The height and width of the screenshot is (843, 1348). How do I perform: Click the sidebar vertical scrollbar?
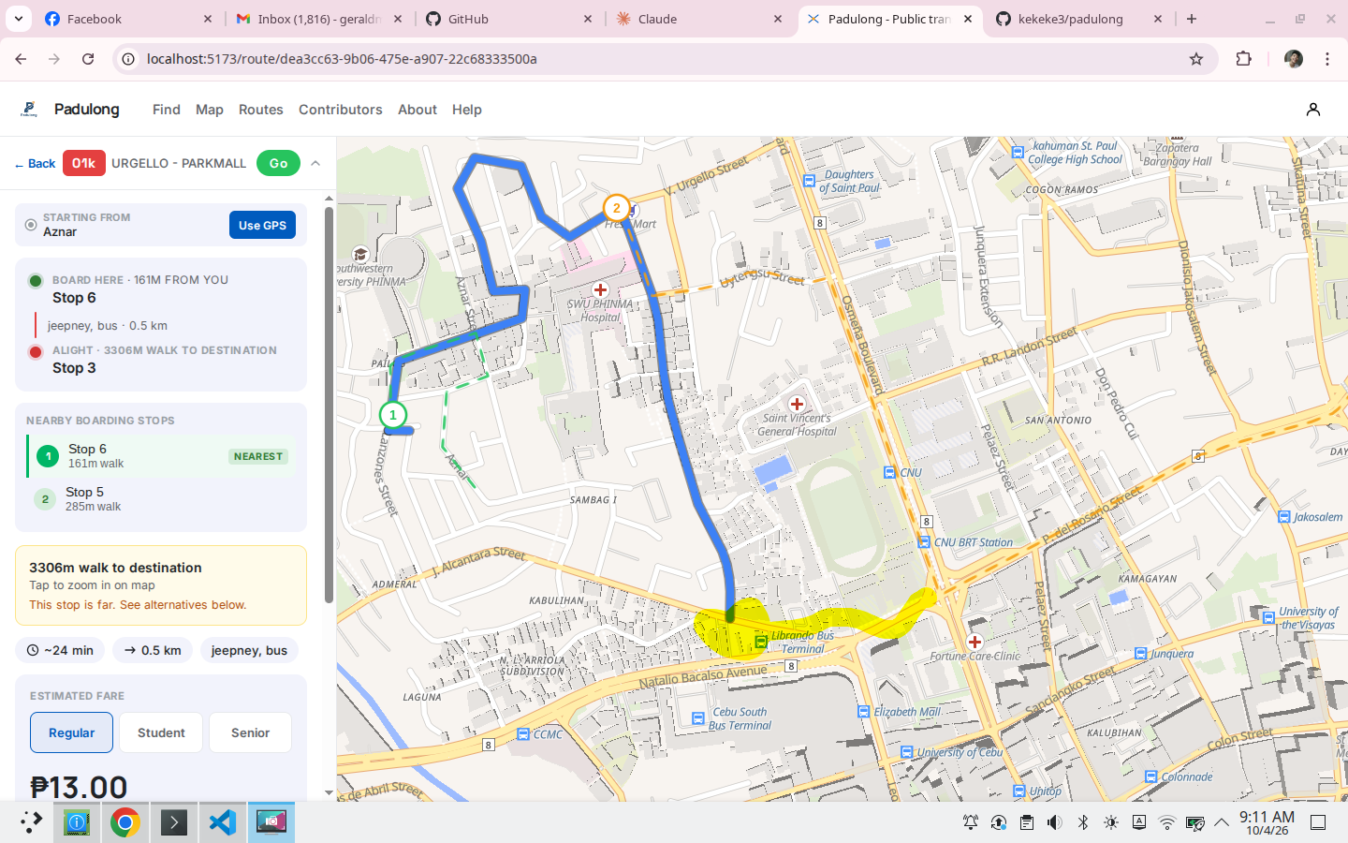(x=329, y=405)
